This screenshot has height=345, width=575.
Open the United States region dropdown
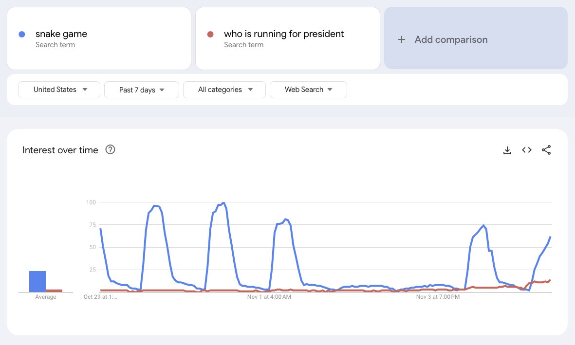click(59, 90)
